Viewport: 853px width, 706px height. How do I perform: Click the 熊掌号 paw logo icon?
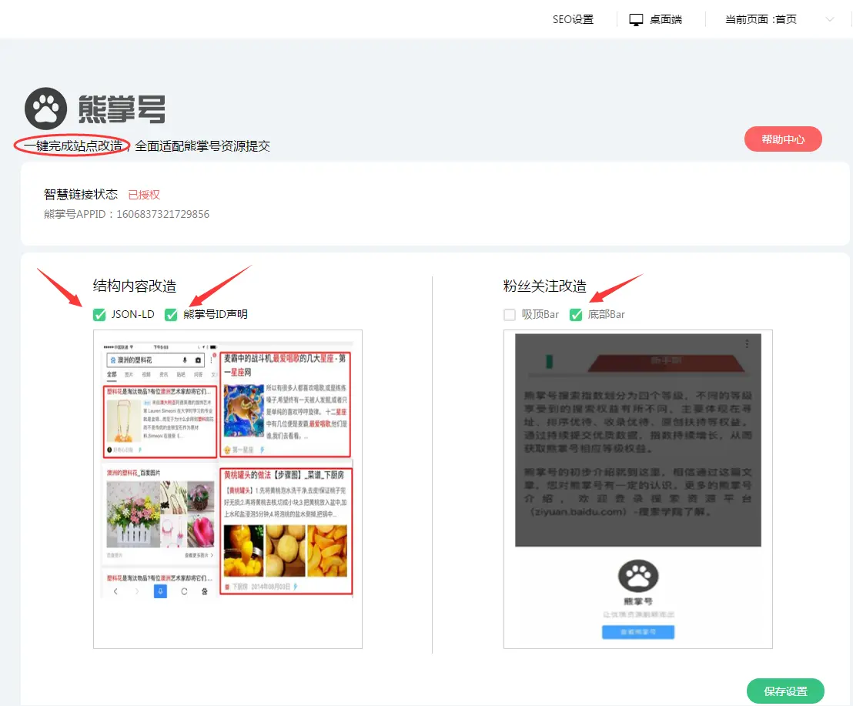[x=45, y=109]
